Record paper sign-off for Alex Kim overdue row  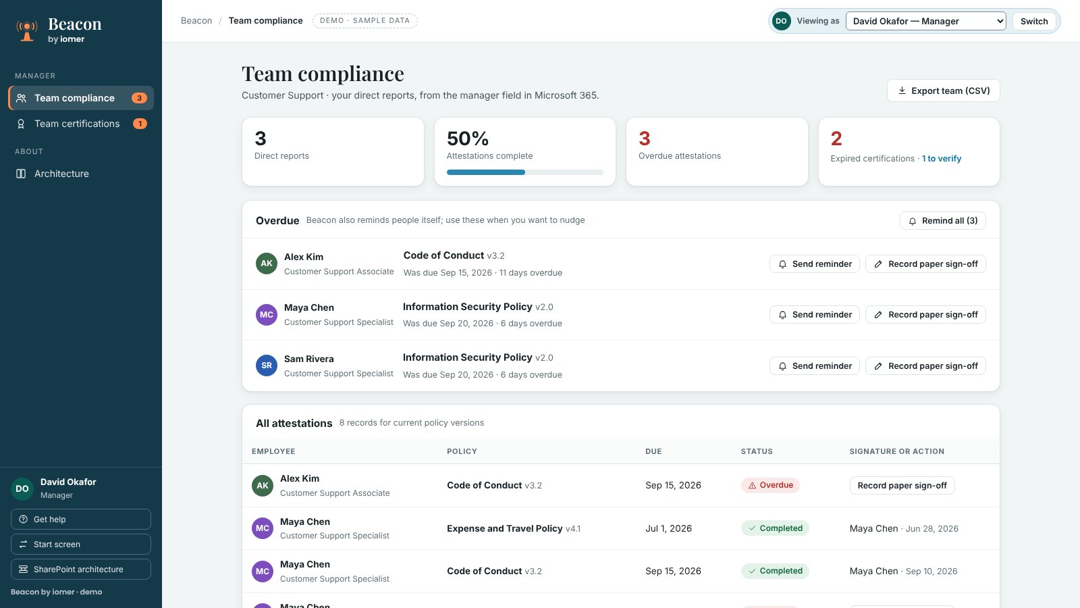[925, 264]
